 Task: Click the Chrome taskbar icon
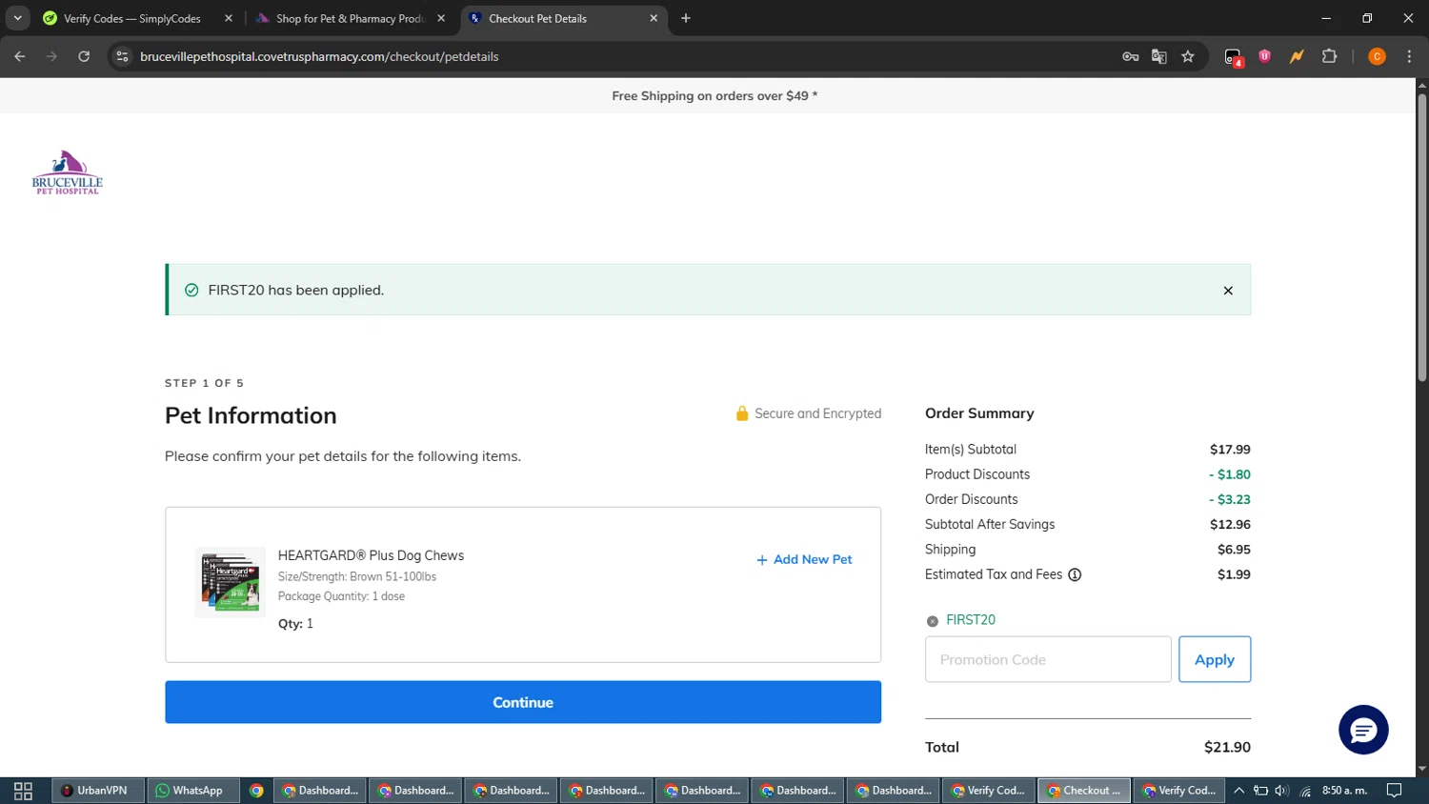coord(256,791)
